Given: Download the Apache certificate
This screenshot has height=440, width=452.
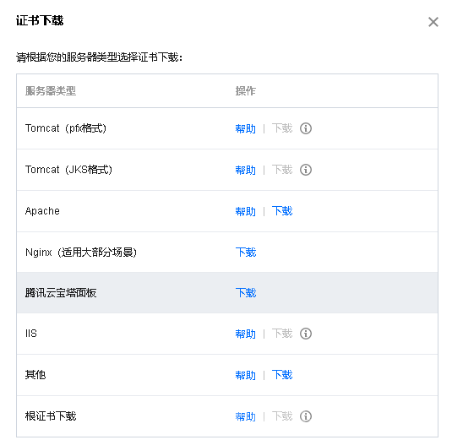Looking at the screenshot, I should coord(282,211).
